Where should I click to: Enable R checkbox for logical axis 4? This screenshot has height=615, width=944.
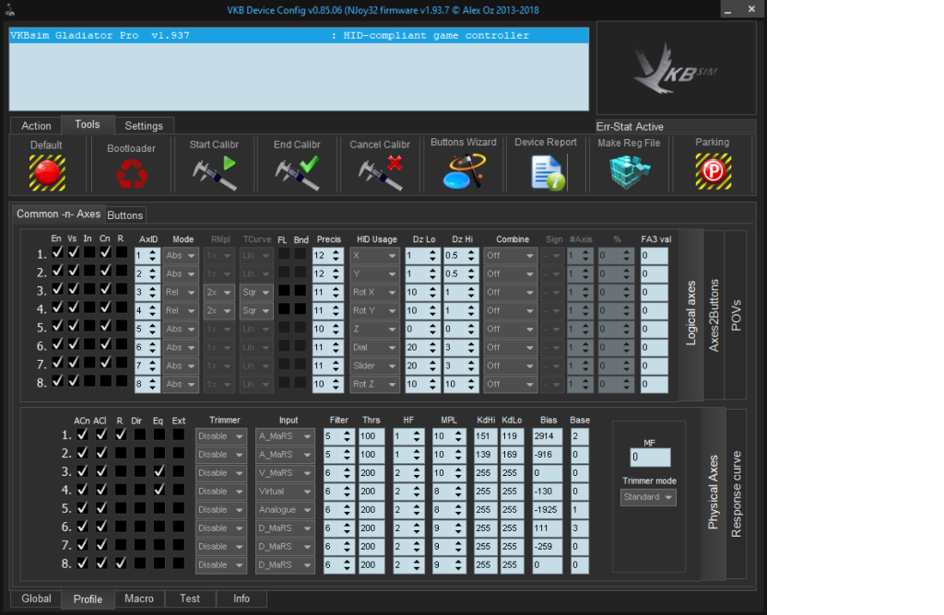(x=121, y=308)
